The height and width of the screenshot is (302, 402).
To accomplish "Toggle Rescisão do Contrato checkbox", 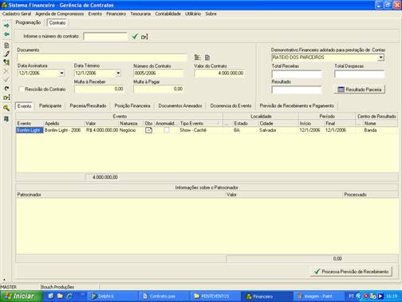I will pos(22,89).
